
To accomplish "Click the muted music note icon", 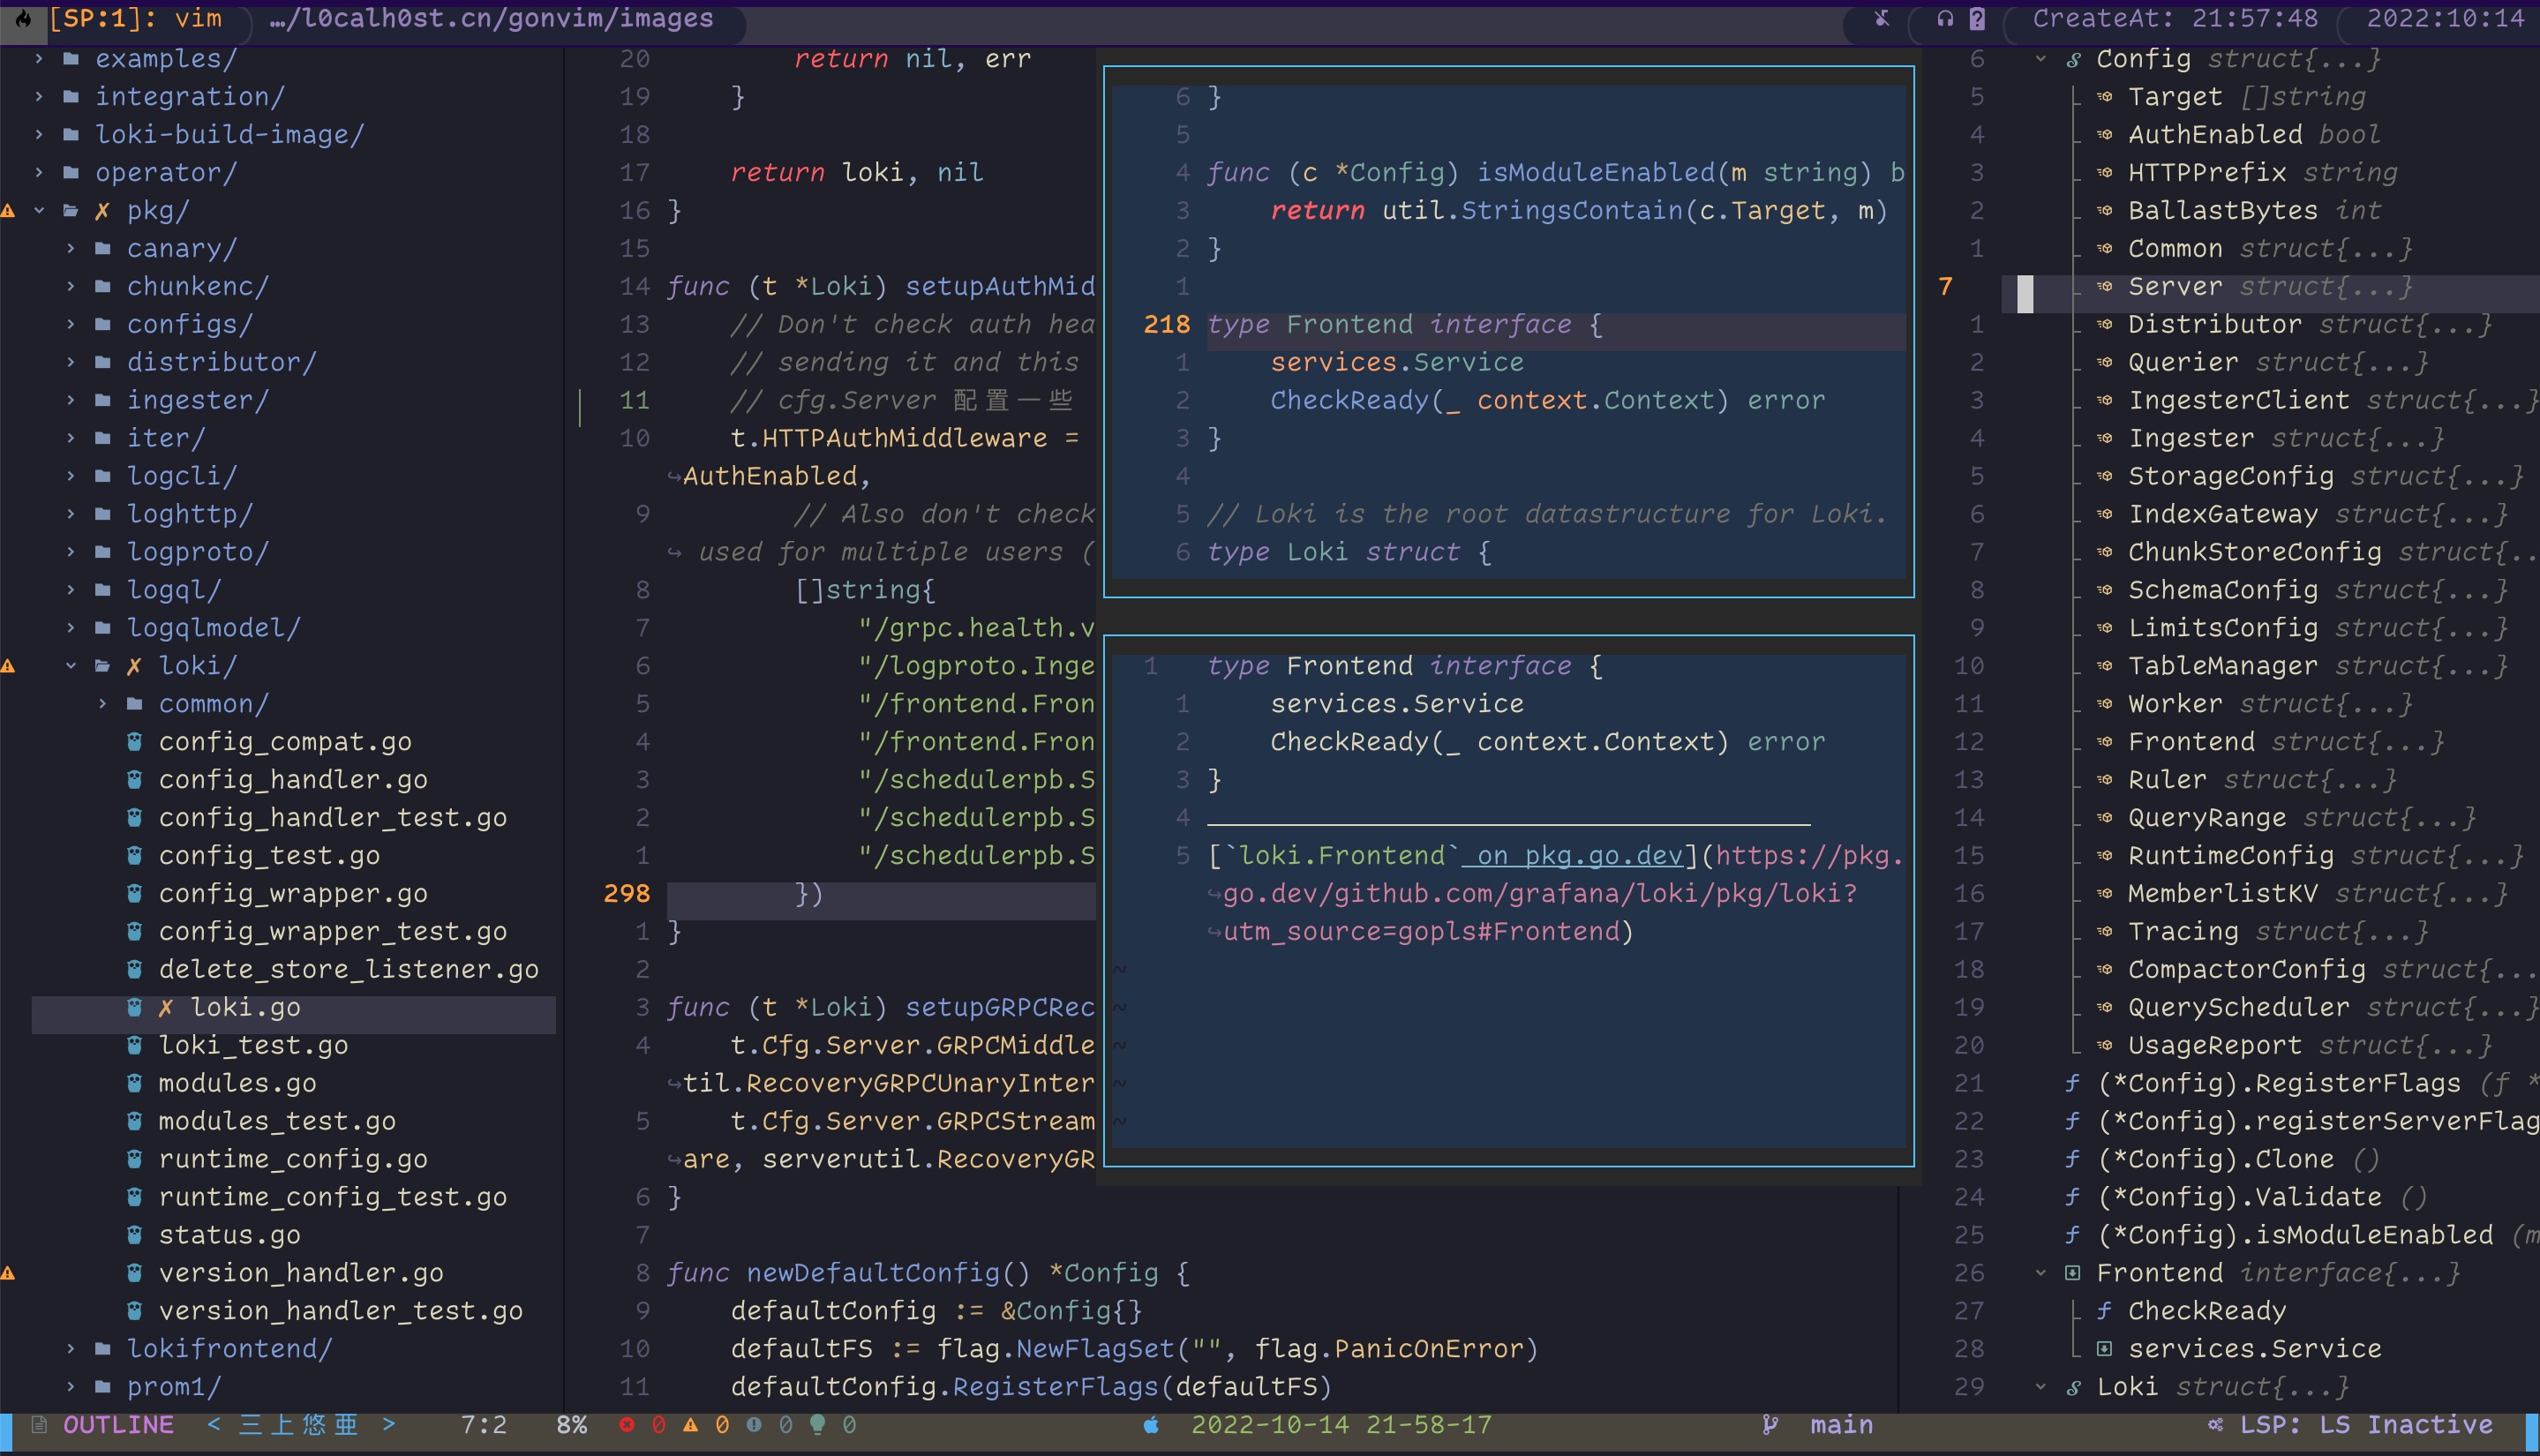I will (x=1881, y=18).
